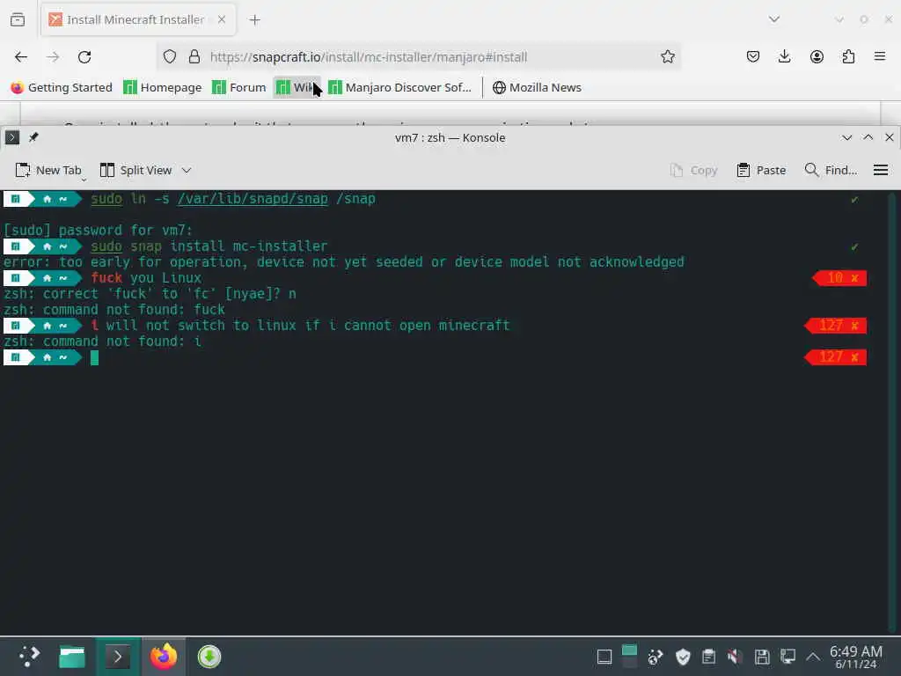Pin Konsole window on all desktops

33,137
